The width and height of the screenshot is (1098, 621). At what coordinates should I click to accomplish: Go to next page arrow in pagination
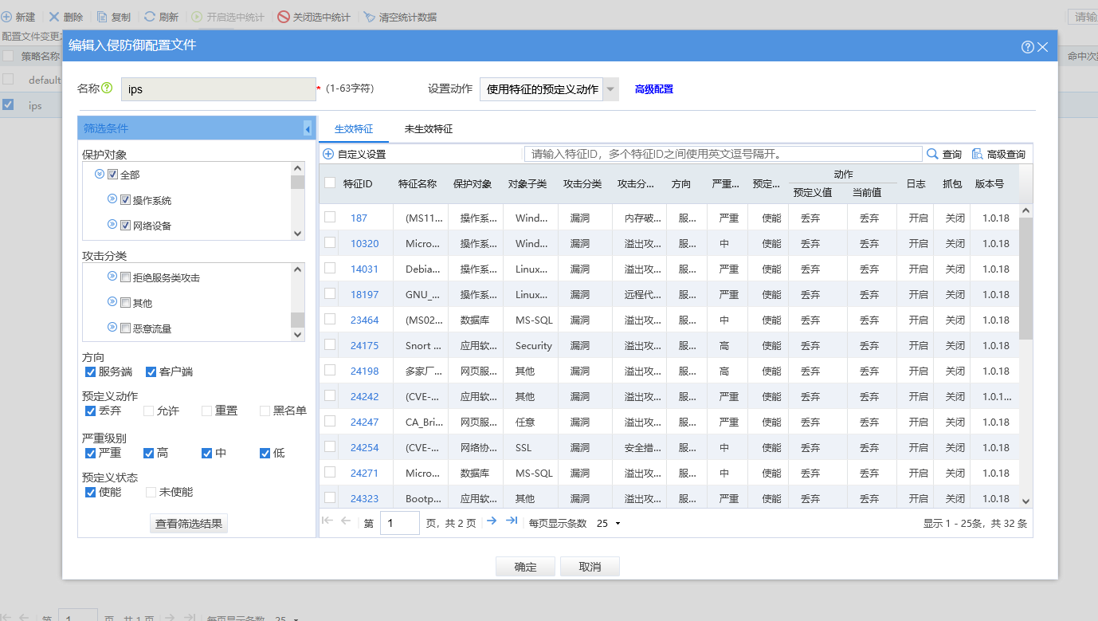coord(492,521)
